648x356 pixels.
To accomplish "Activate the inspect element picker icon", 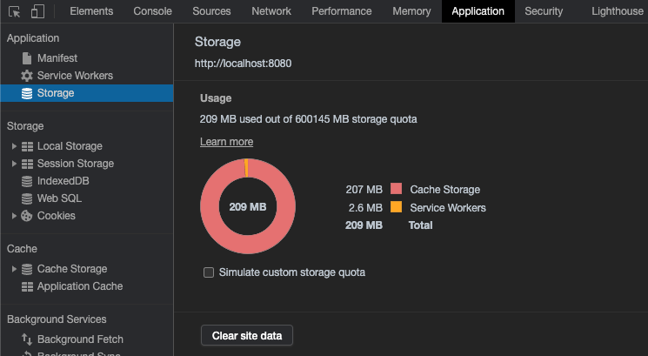I will pyautogui.click(x=14, y=11).
